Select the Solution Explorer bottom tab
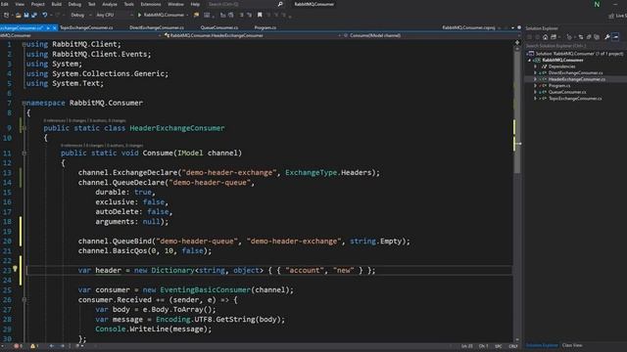The height and width of the screenshot is (352, 627). (542, 345)
